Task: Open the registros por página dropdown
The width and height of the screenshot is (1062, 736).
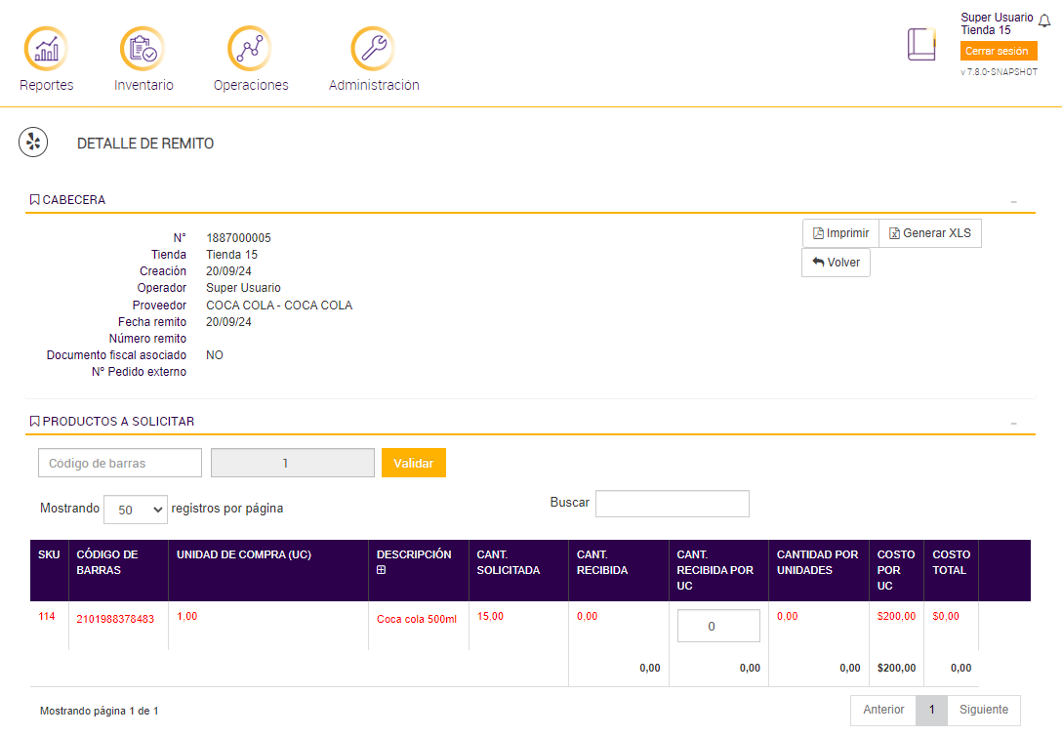Action: (136, 510)
